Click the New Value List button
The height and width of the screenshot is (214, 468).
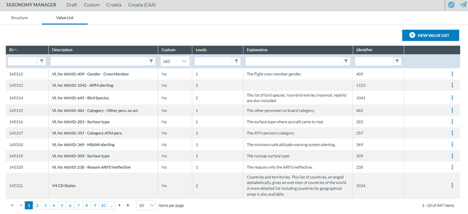[430, 35]
